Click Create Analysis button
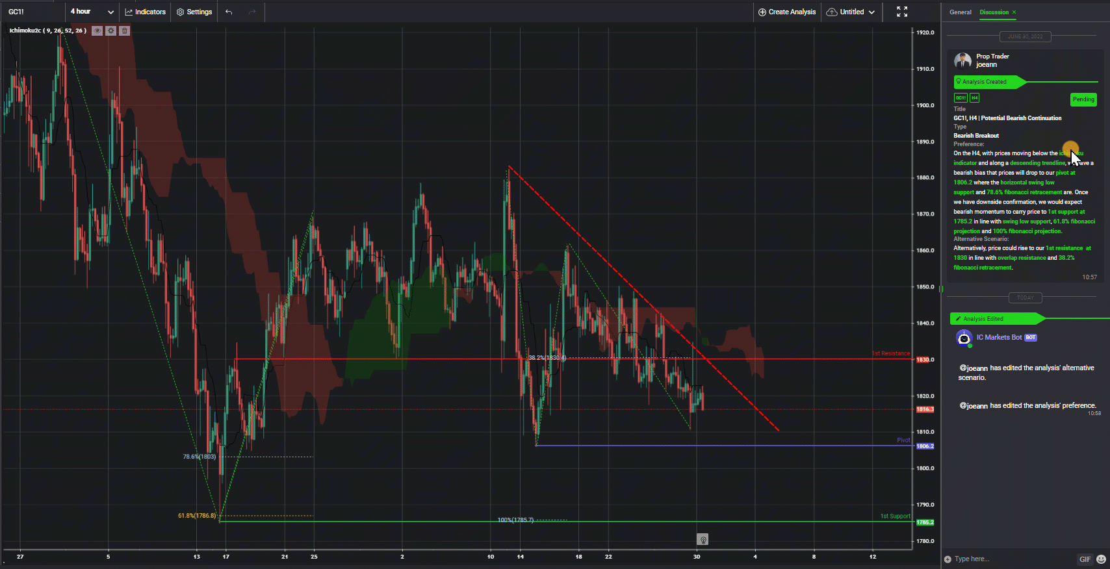 click(787, 12)
